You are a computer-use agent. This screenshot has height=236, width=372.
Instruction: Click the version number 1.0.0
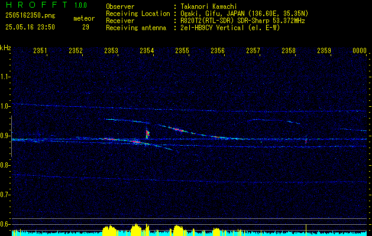click(80, 5)
